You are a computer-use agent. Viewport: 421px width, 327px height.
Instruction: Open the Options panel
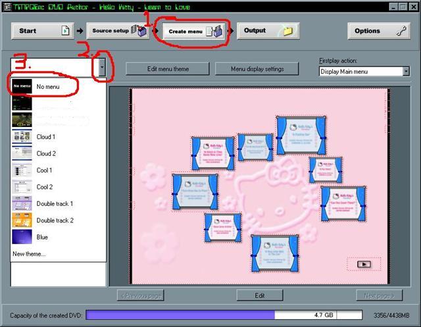point(379,31)
